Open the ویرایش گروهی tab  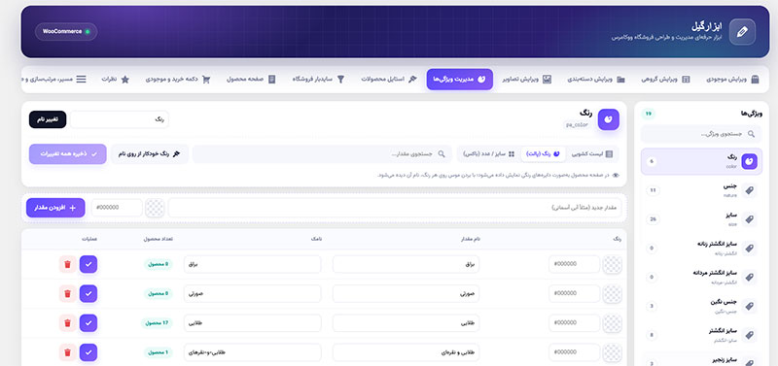pyautogui.click(x=665, y=80)
